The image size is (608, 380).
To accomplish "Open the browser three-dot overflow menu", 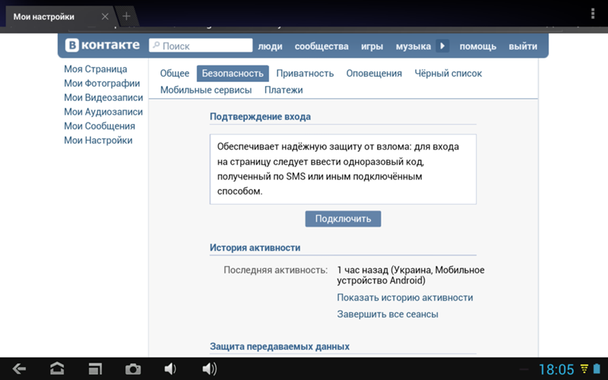I will [x=593, y=14].
